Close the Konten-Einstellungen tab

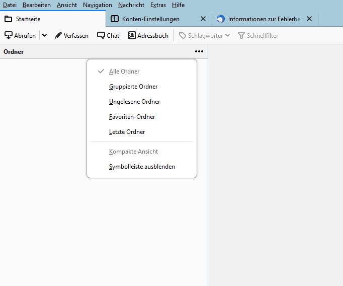(203, 19)
